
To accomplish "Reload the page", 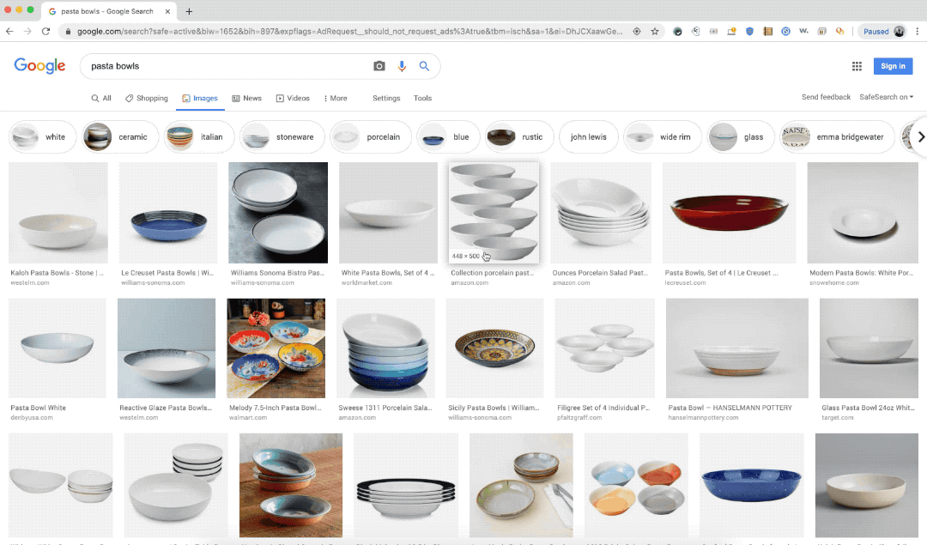I will 45,31.
